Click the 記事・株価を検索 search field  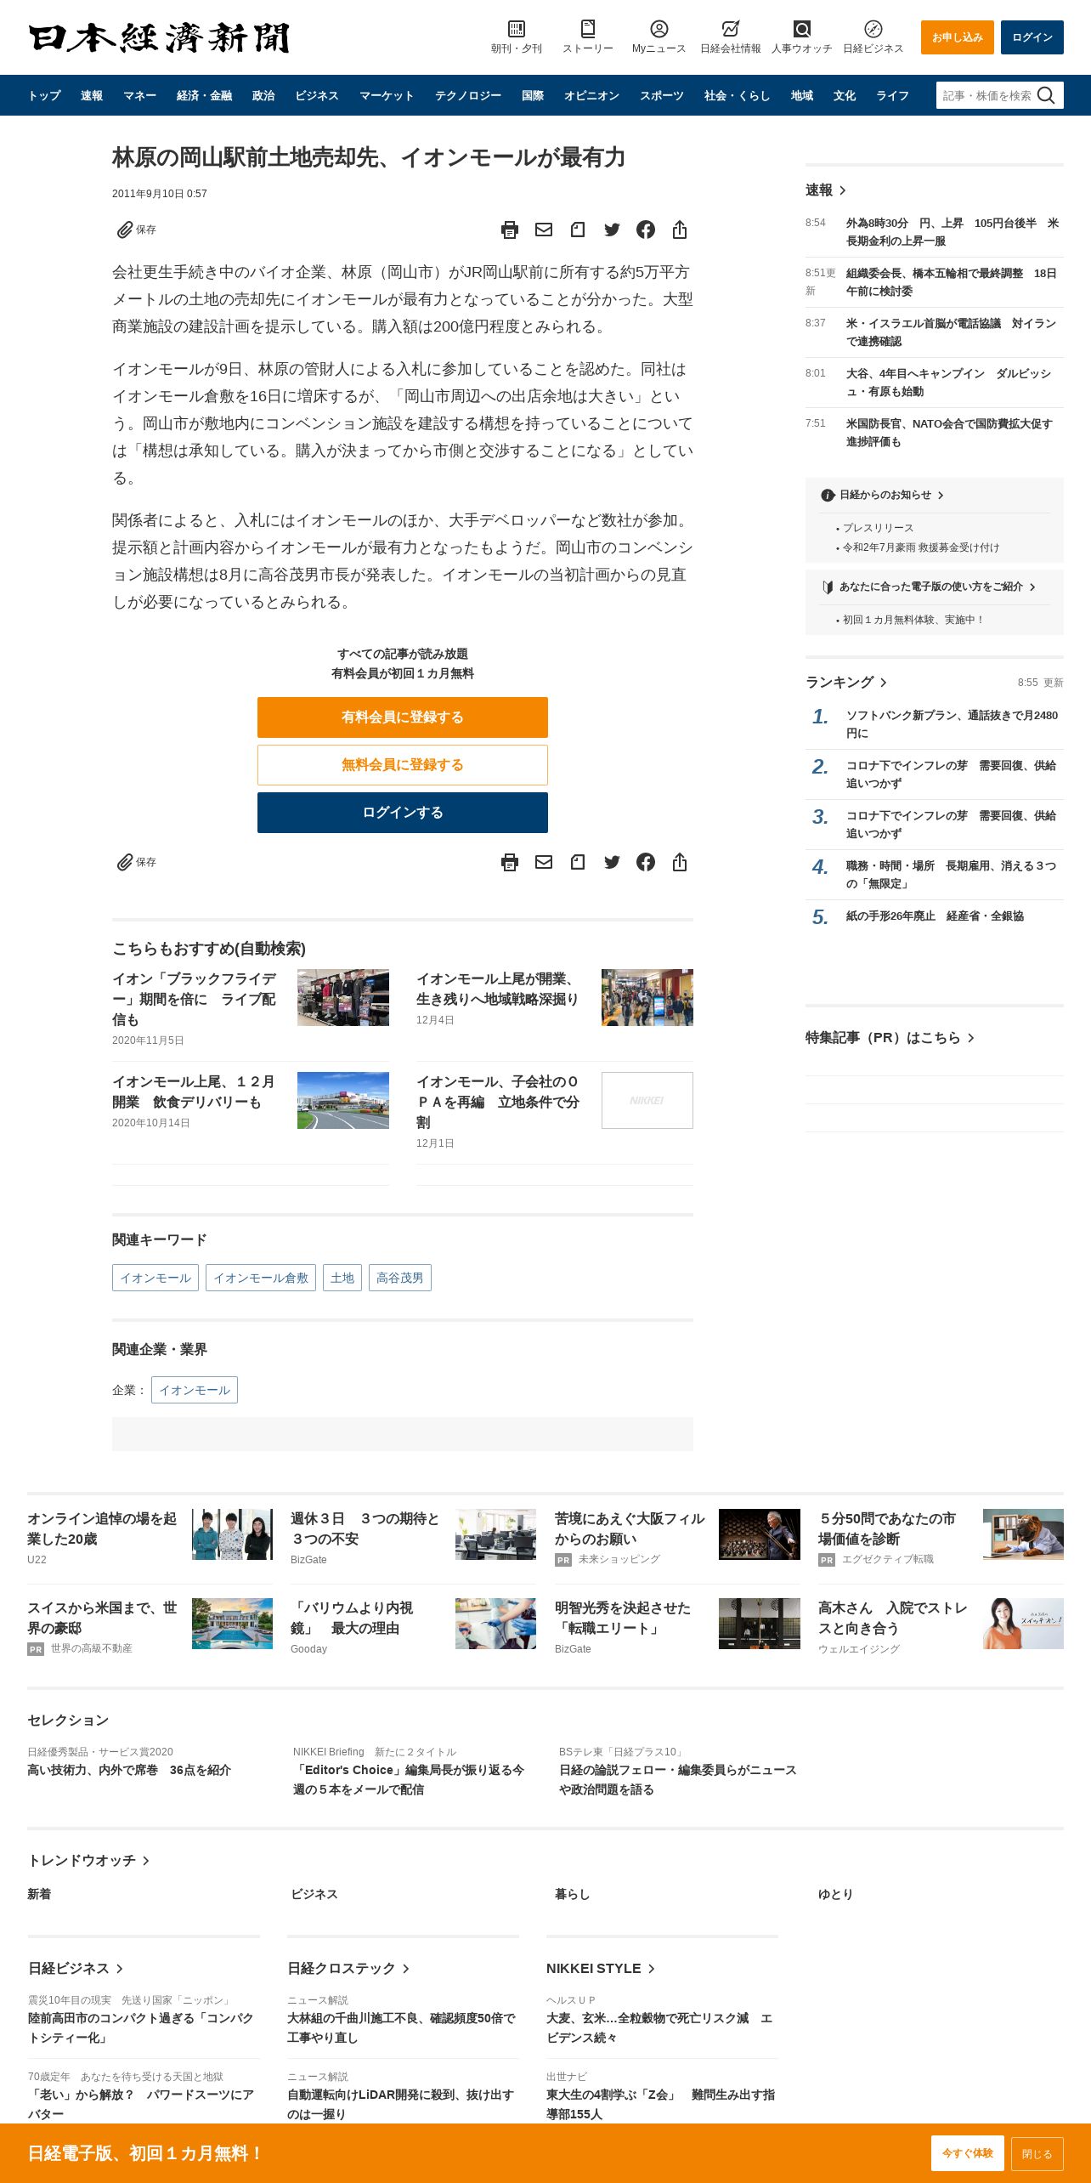(986, 95)
